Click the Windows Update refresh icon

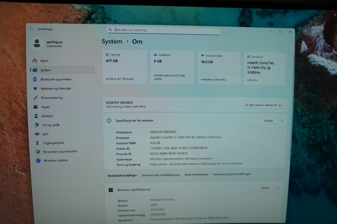[x=38, y=160]
